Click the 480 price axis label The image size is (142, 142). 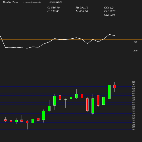pyautogui.click(x=133, y=93)
